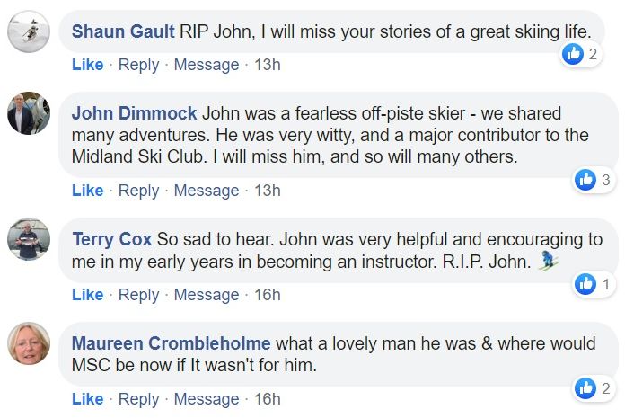Reply to John Dimmock's comment
The height and width of the screenshot is (418, 625).
(x=138, y=191)
